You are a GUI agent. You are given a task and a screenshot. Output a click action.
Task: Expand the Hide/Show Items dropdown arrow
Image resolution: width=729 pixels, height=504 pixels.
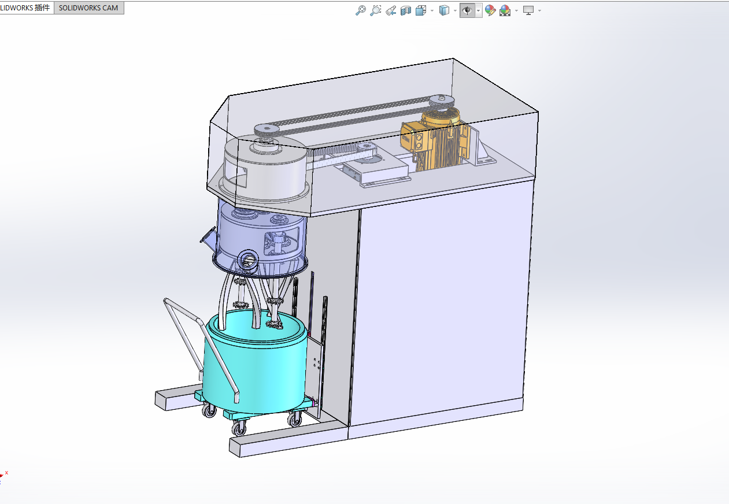click(479, 10)
